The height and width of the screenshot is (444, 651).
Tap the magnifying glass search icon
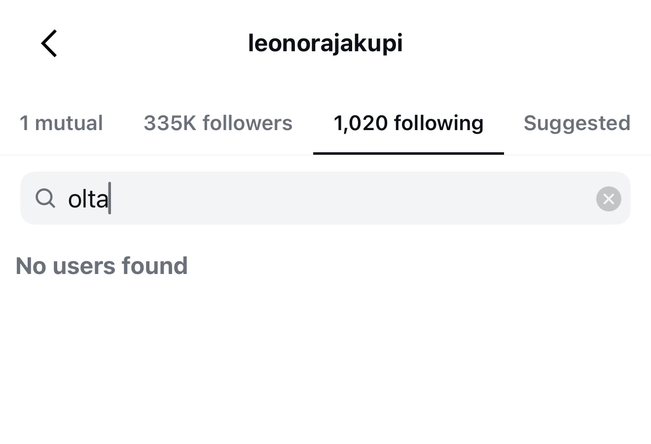pos(45,199)
